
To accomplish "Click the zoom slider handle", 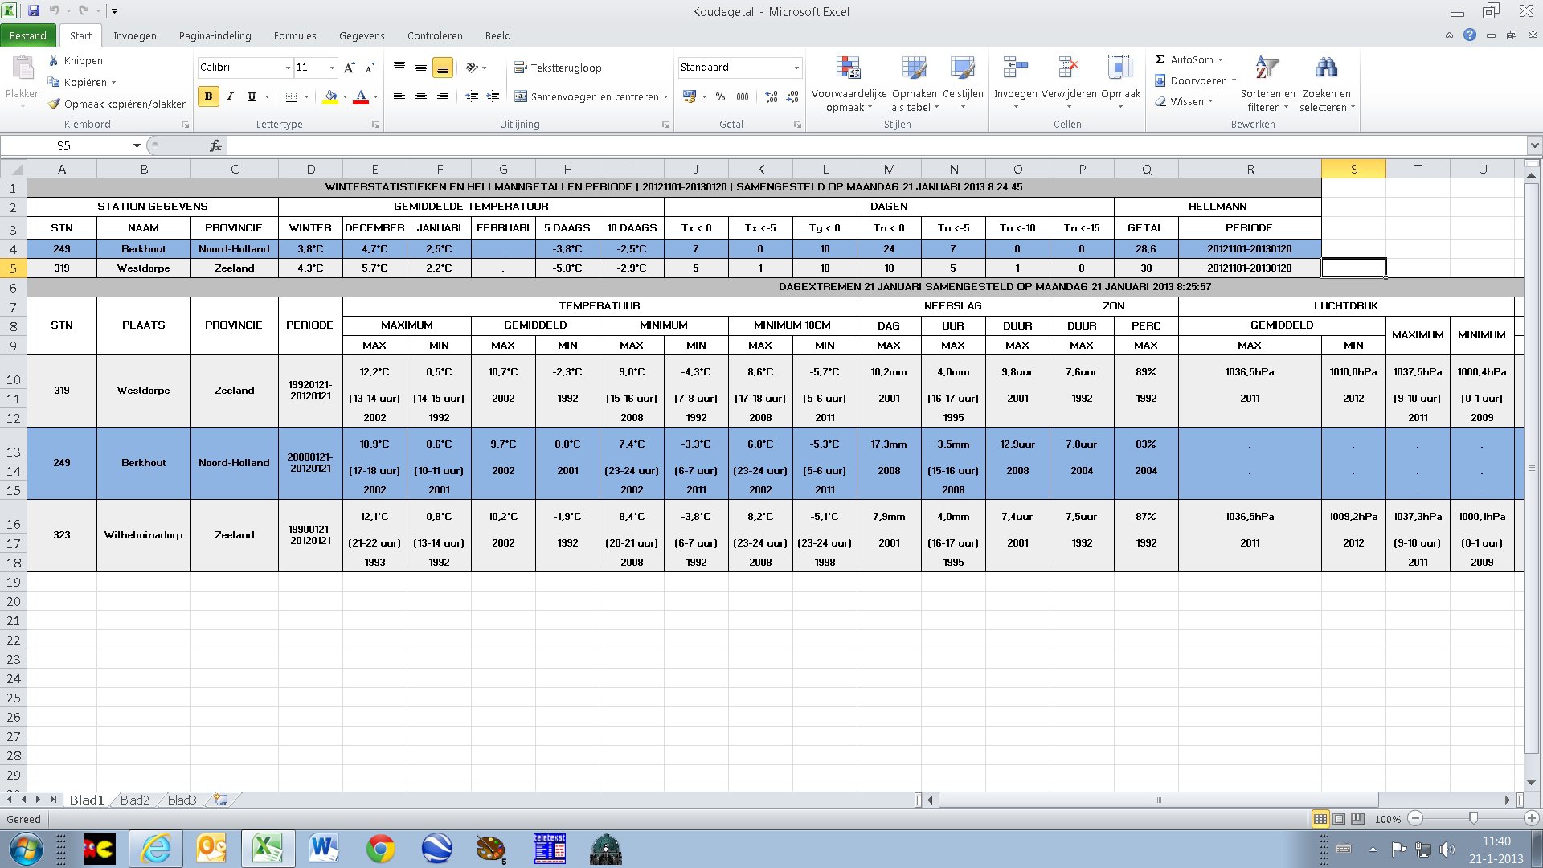I will click(1472, 818).
